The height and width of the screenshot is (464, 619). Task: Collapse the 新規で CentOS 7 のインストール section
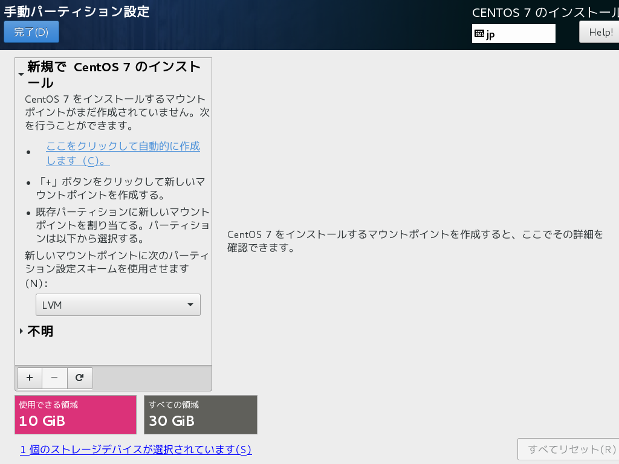click(21, 74)
